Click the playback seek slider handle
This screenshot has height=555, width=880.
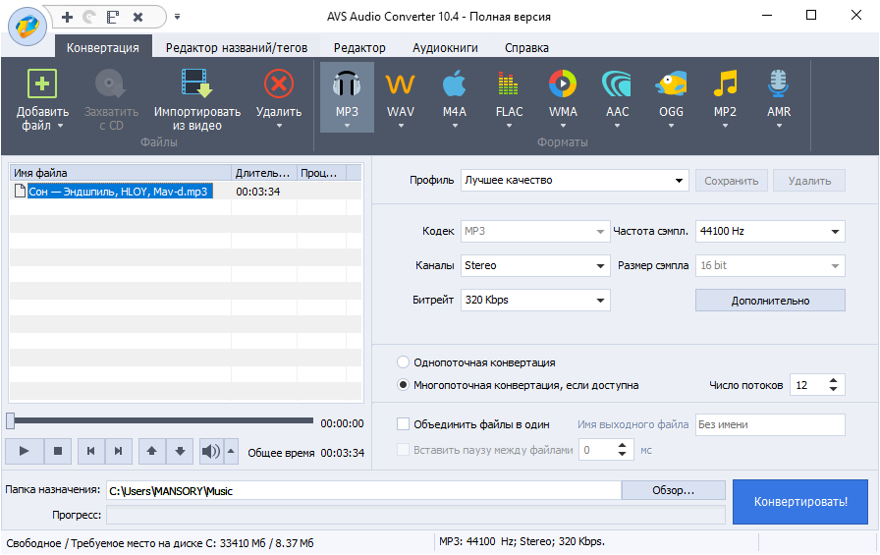(10, 420)
